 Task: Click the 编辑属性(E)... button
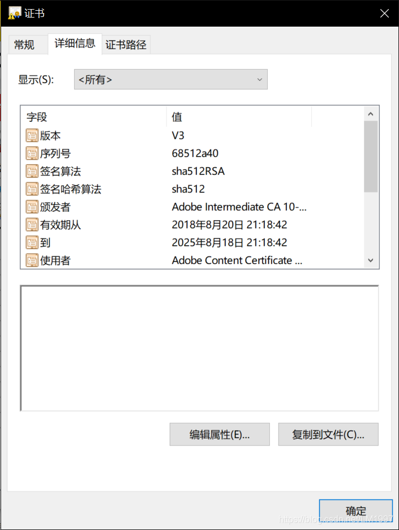[220, 434]
